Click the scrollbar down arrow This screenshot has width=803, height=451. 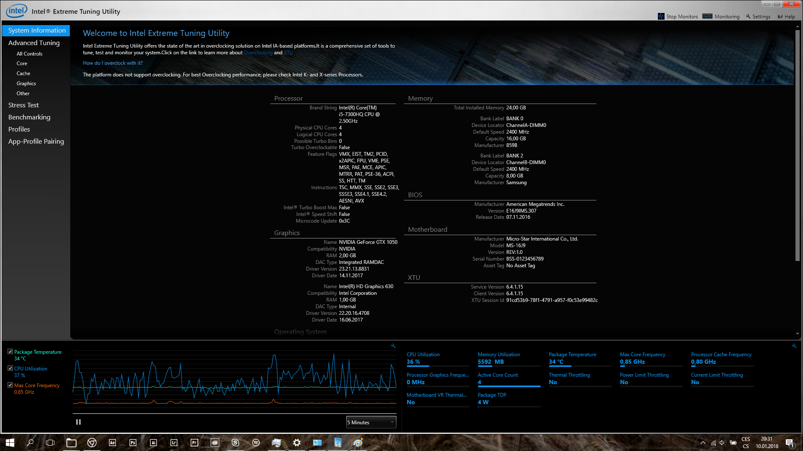(798, 334)
